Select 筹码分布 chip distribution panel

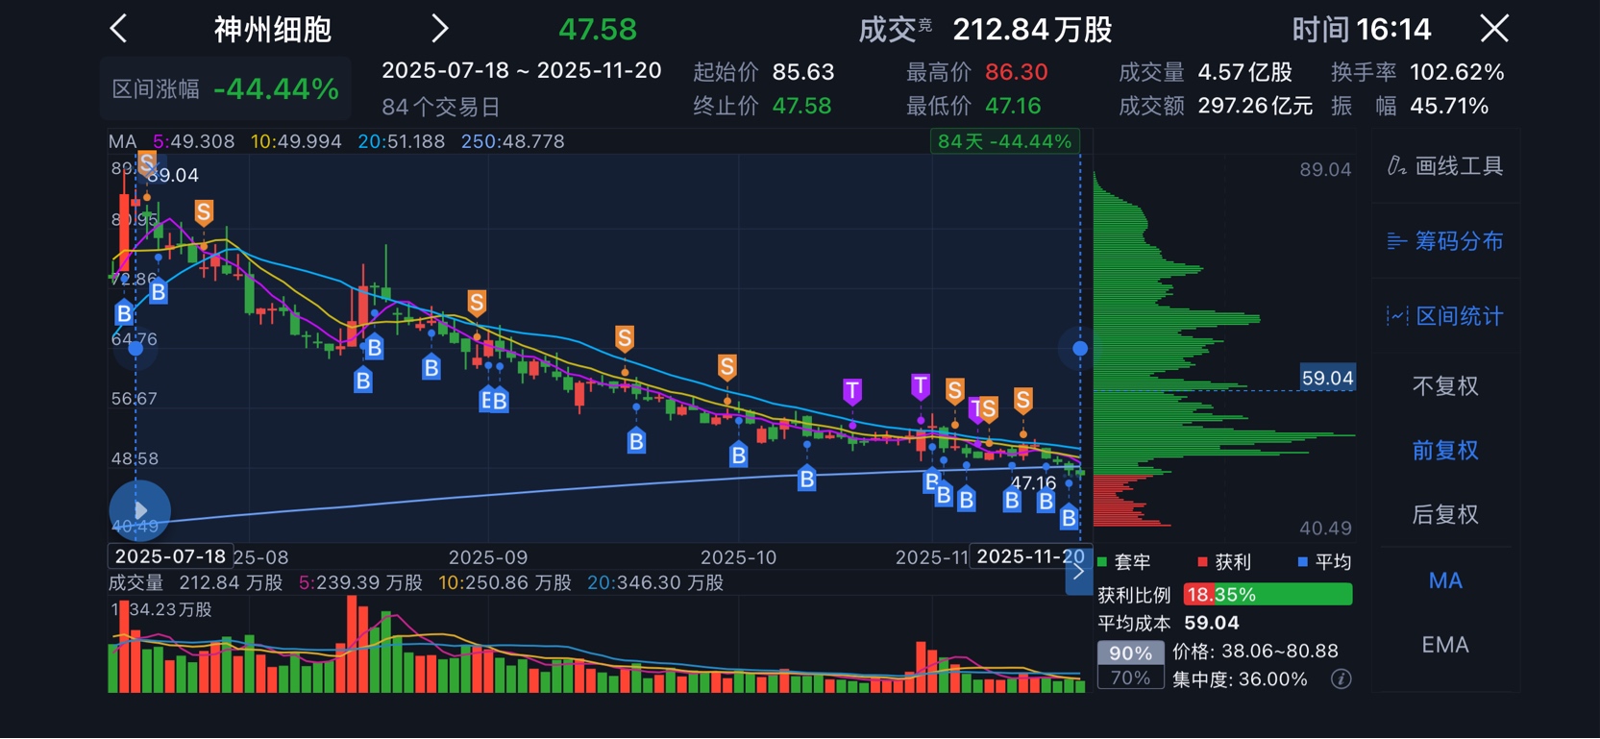1445,241
